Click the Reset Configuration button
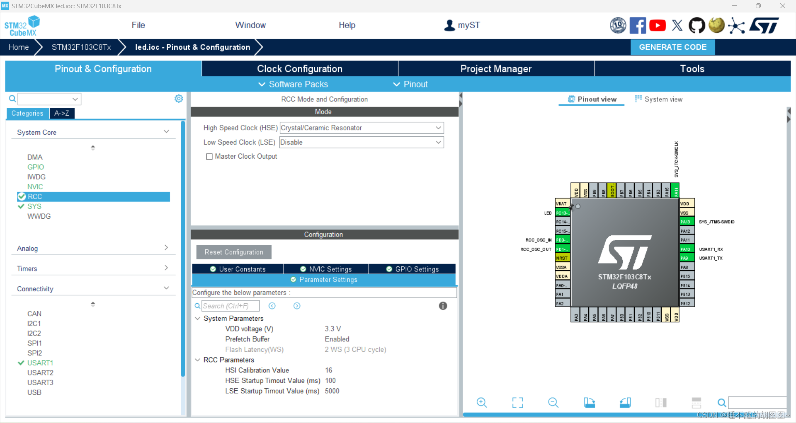796x423 pixels. (234, 252)
